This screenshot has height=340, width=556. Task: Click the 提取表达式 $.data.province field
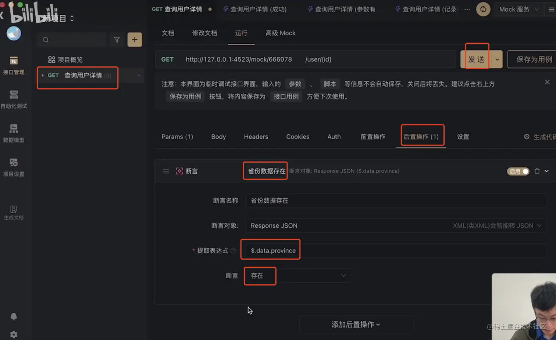(x=396, y=250)
